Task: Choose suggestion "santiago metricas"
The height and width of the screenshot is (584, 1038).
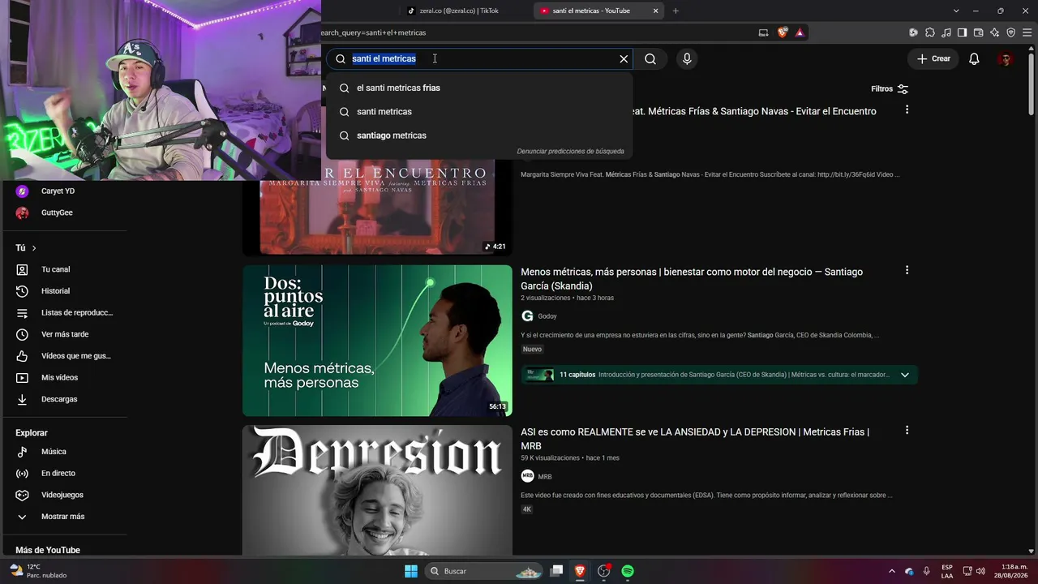Action: click(479, 135)
